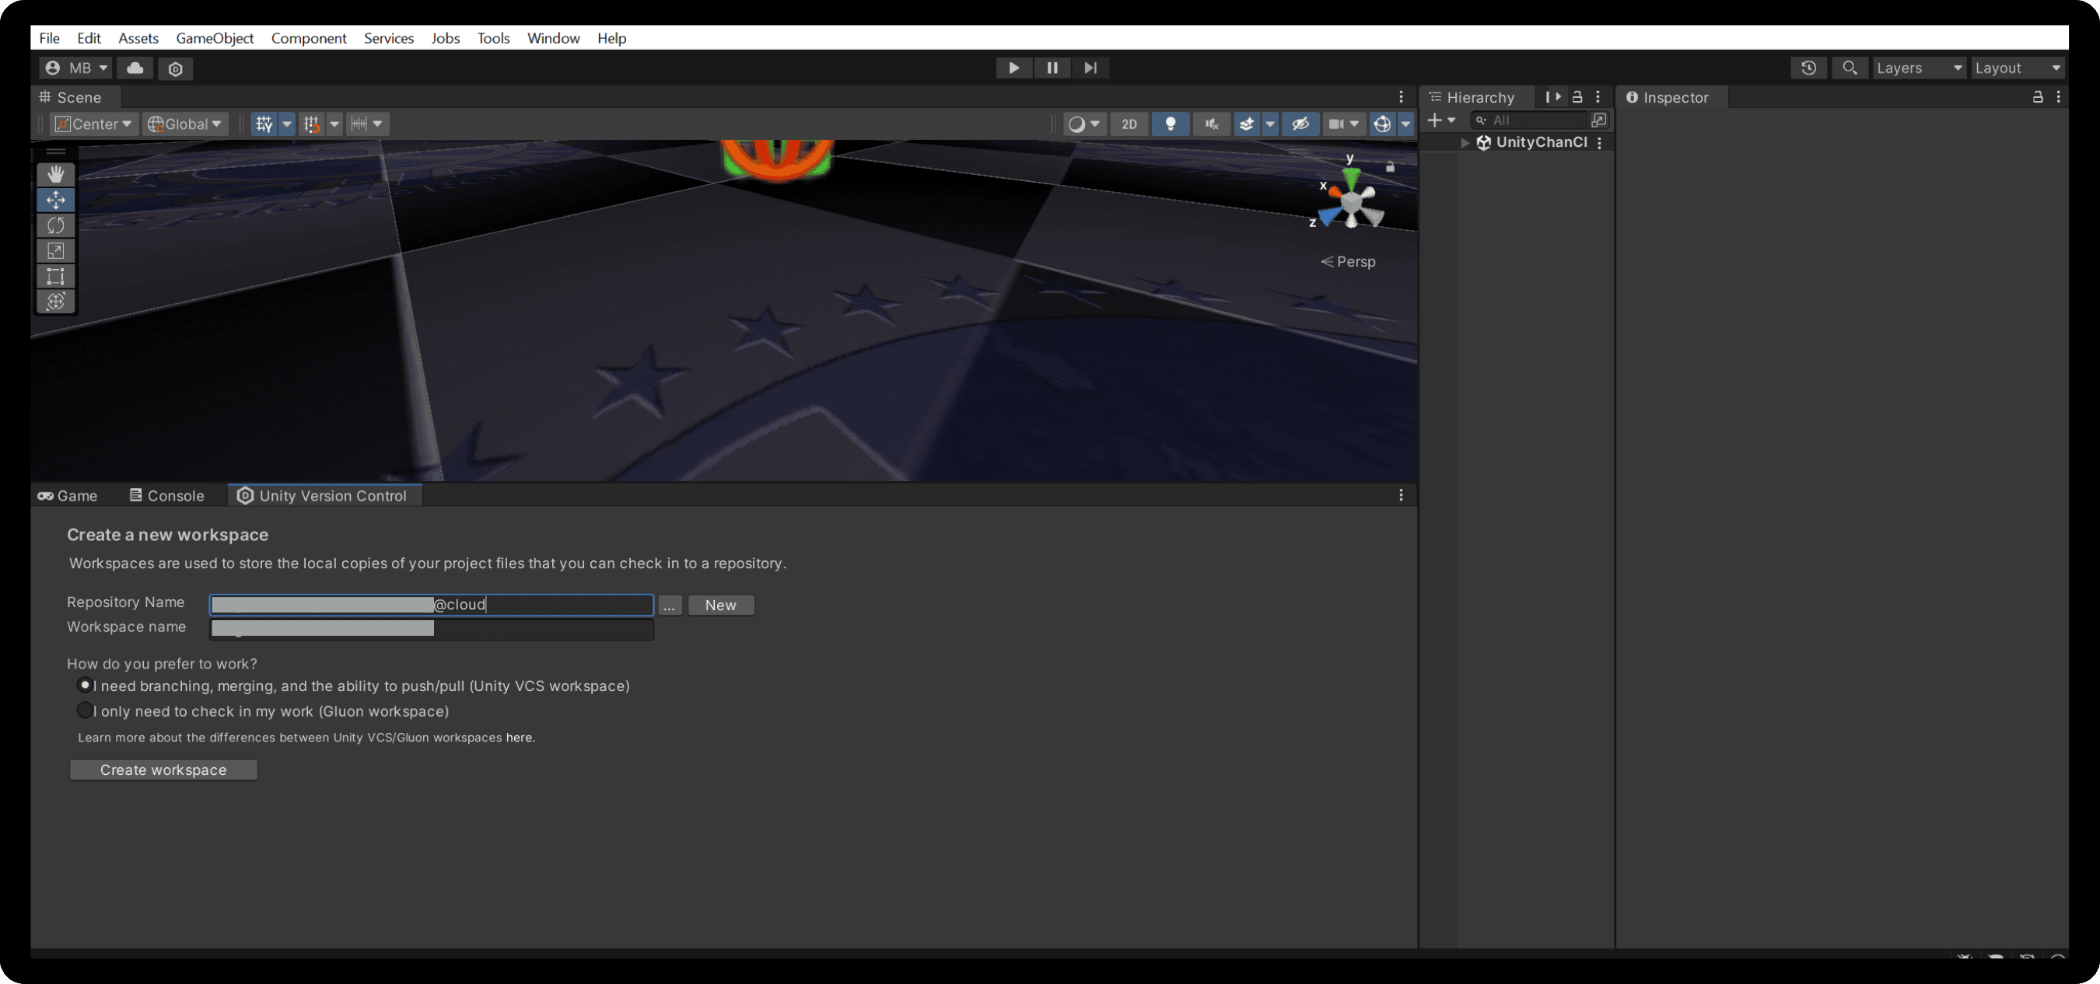
Task: Select radio button for Unity VCS workspace
Action: click(83, 686)
